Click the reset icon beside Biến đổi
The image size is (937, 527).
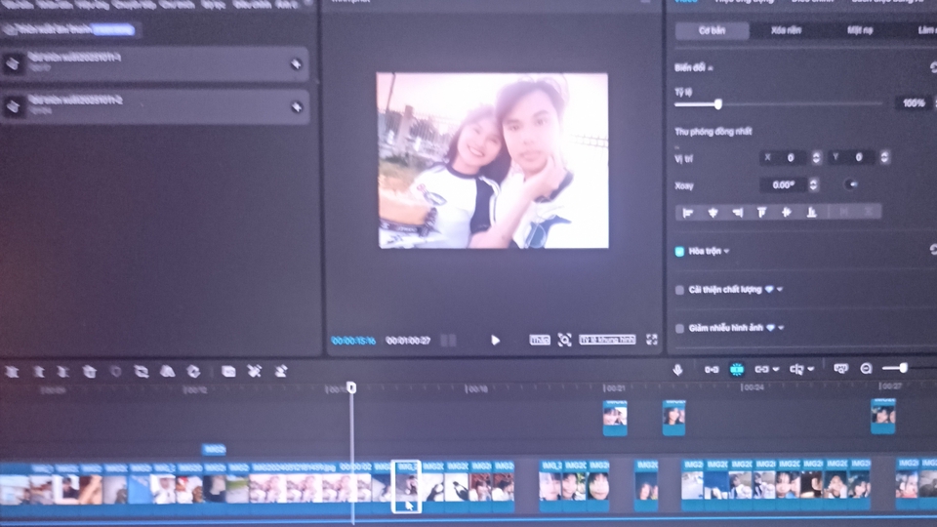pyautogui.click(x=933, y=67)
